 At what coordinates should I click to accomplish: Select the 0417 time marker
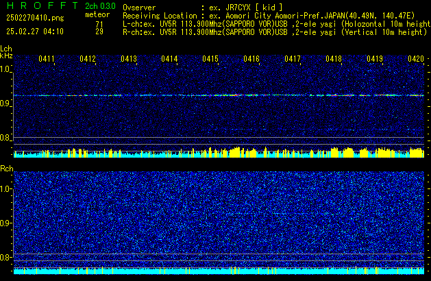click(x=293, y=59)
